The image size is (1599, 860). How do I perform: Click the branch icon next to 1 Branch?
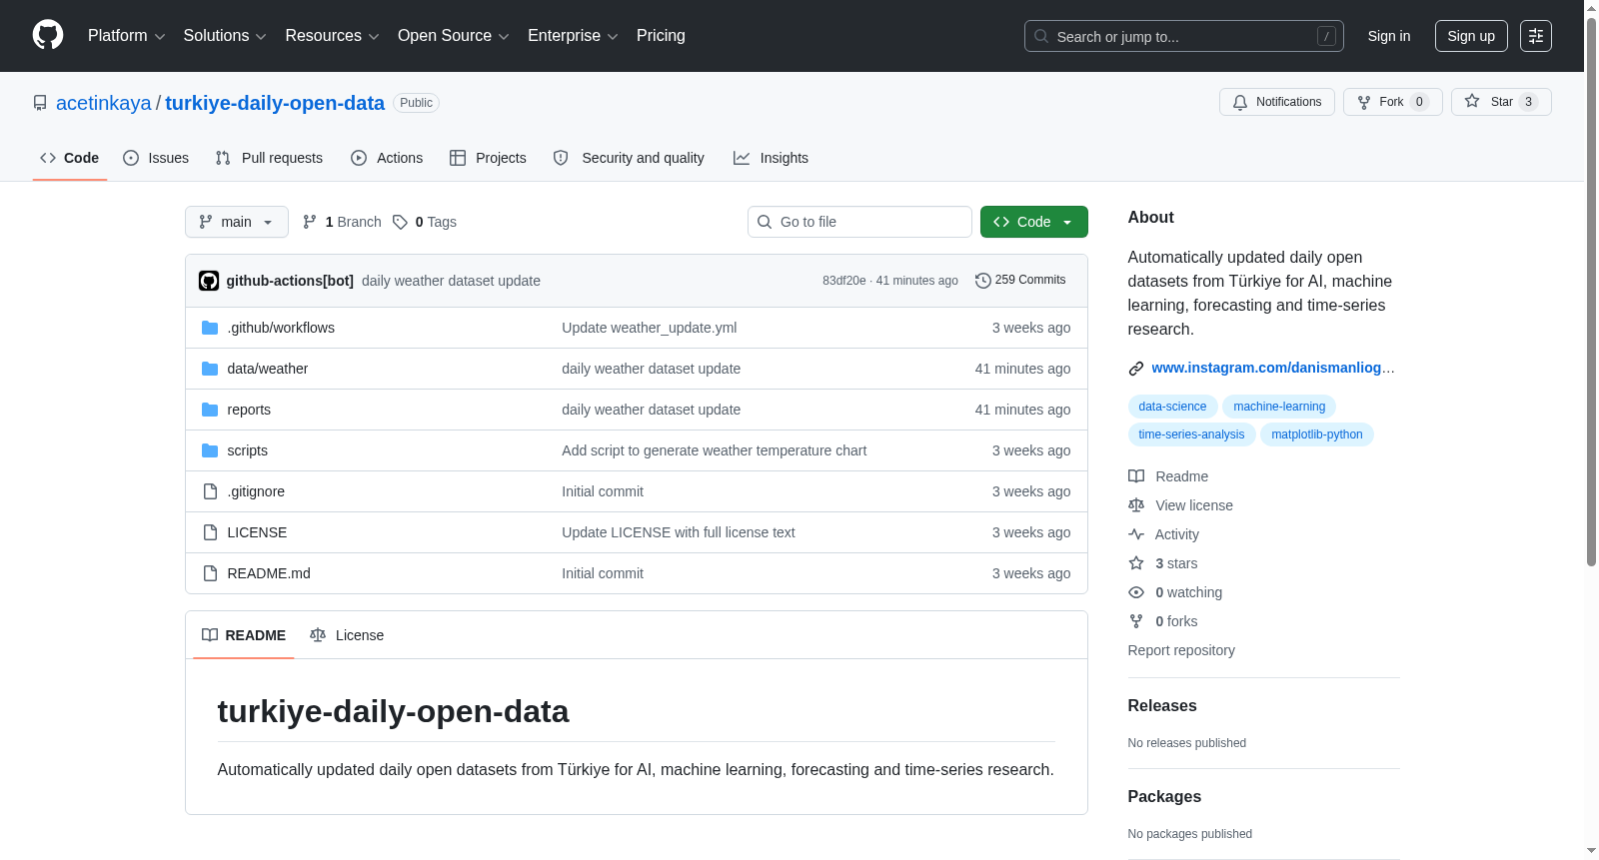point(310,222)
